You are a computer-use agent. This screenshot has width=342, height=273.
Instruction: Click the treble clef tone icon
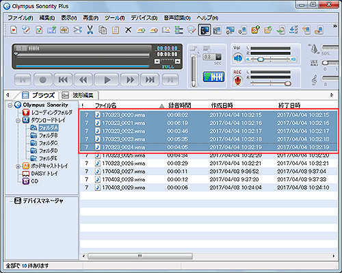pyautogui.click(x=314, y=80)
